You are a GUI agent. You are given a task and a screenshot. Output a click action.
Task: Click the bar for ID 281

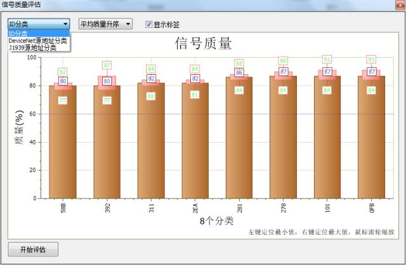tap(239, 138)
